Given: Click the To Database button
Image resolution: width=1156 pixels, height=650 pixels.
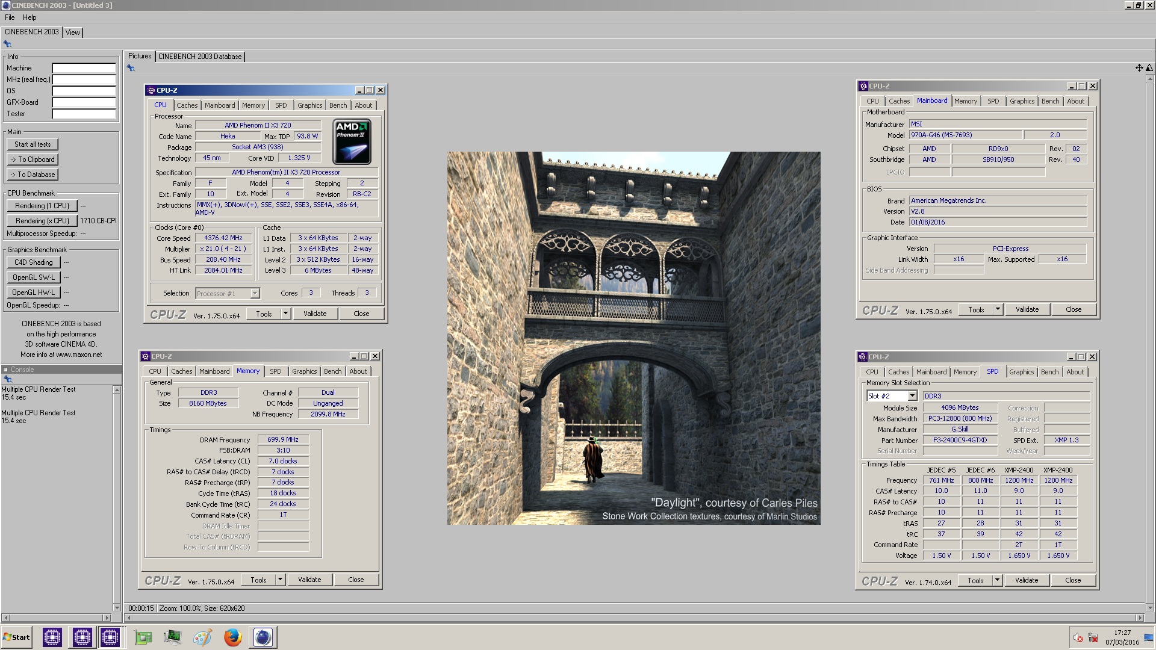Looking at the screenshot, I should [33, 175].
